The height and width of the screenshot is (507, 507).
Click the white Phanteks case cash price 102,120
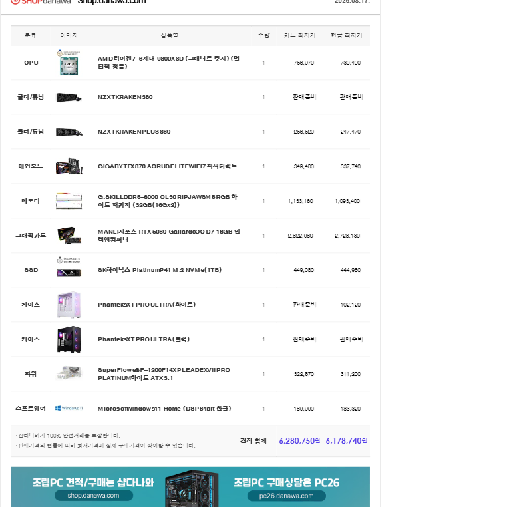[351, 305]
